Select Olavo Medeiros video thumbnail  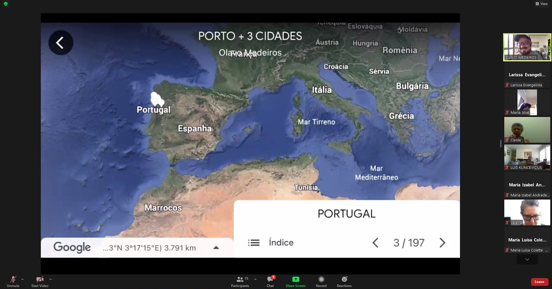[527, 47]
